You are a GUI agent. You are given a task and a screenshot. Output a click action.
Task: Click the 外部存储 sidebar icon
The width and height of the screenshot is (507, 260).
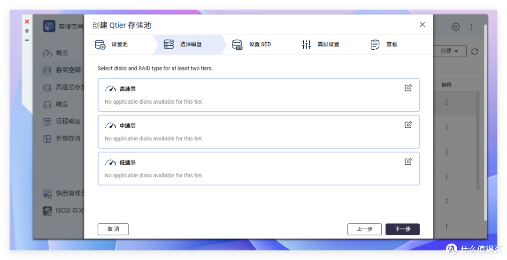(x=47, y=139)
